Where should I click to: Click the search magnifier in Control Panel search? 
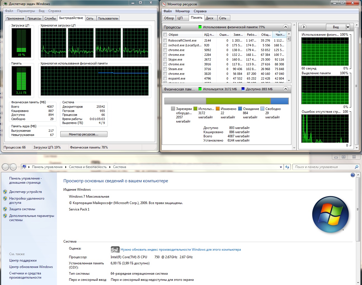[356, 167]
